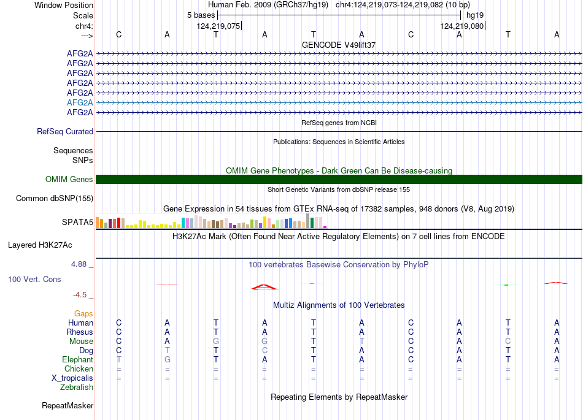Click the Window Position label
This screenshot has width=583, height=420.
pos(64,5)
